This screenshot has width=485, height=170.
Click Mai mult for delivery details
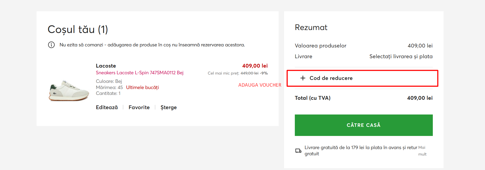[x=422, y=151]
